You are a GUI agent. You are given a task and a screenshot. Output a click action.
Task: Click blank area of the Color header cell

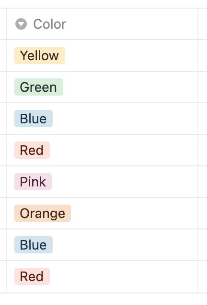point(132,24)
